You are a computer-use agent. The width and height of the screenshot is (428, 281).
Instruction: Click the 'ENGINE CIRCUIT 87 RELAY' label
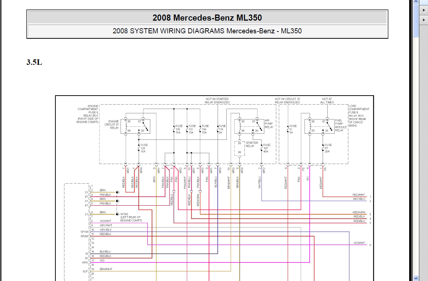pos(112,125)
